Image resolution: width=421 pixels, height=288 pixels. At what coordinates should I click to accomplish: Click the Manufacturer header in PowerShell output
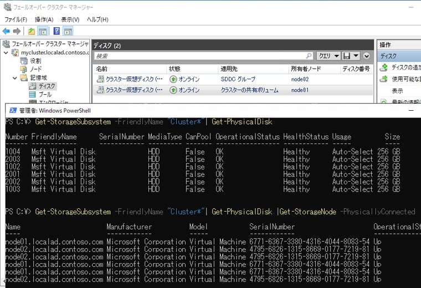click(129, 227)
